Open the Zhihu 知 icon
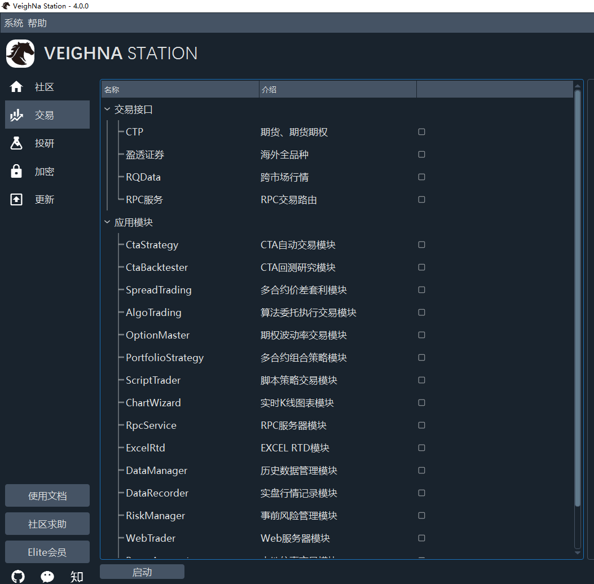 [77, 577]
